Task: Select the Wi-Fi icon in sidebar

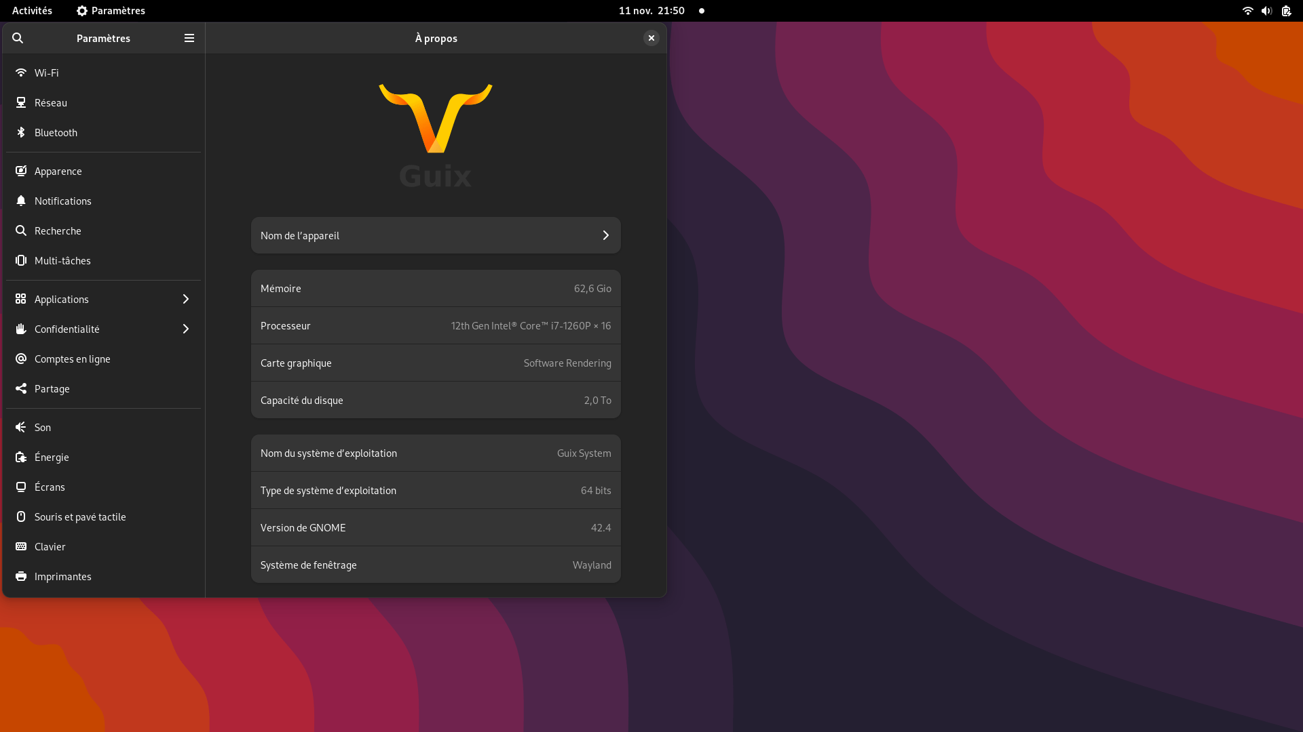Action: point(21,73)
